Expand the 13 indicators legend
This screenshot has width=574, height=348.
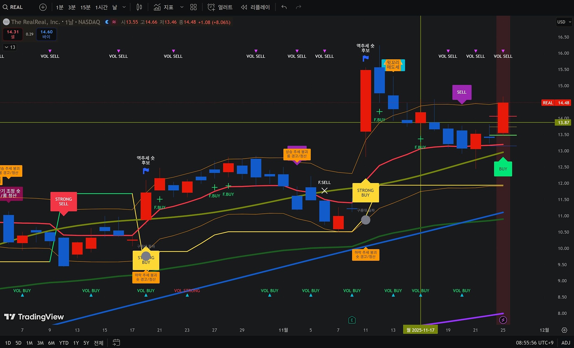click(x=10, y=47)
